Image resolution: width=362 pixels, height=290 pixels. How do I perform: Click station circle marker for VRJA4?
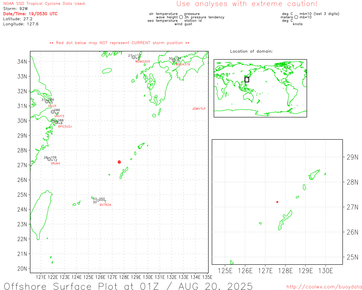(49, 159)
